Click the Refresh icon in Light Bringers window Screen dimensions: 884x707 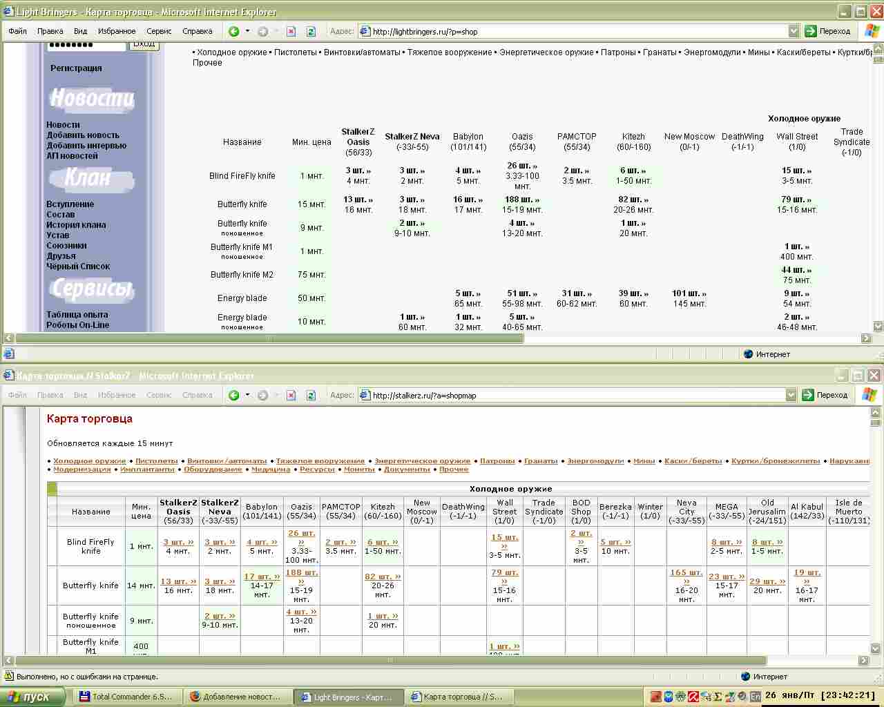[311, 31]
